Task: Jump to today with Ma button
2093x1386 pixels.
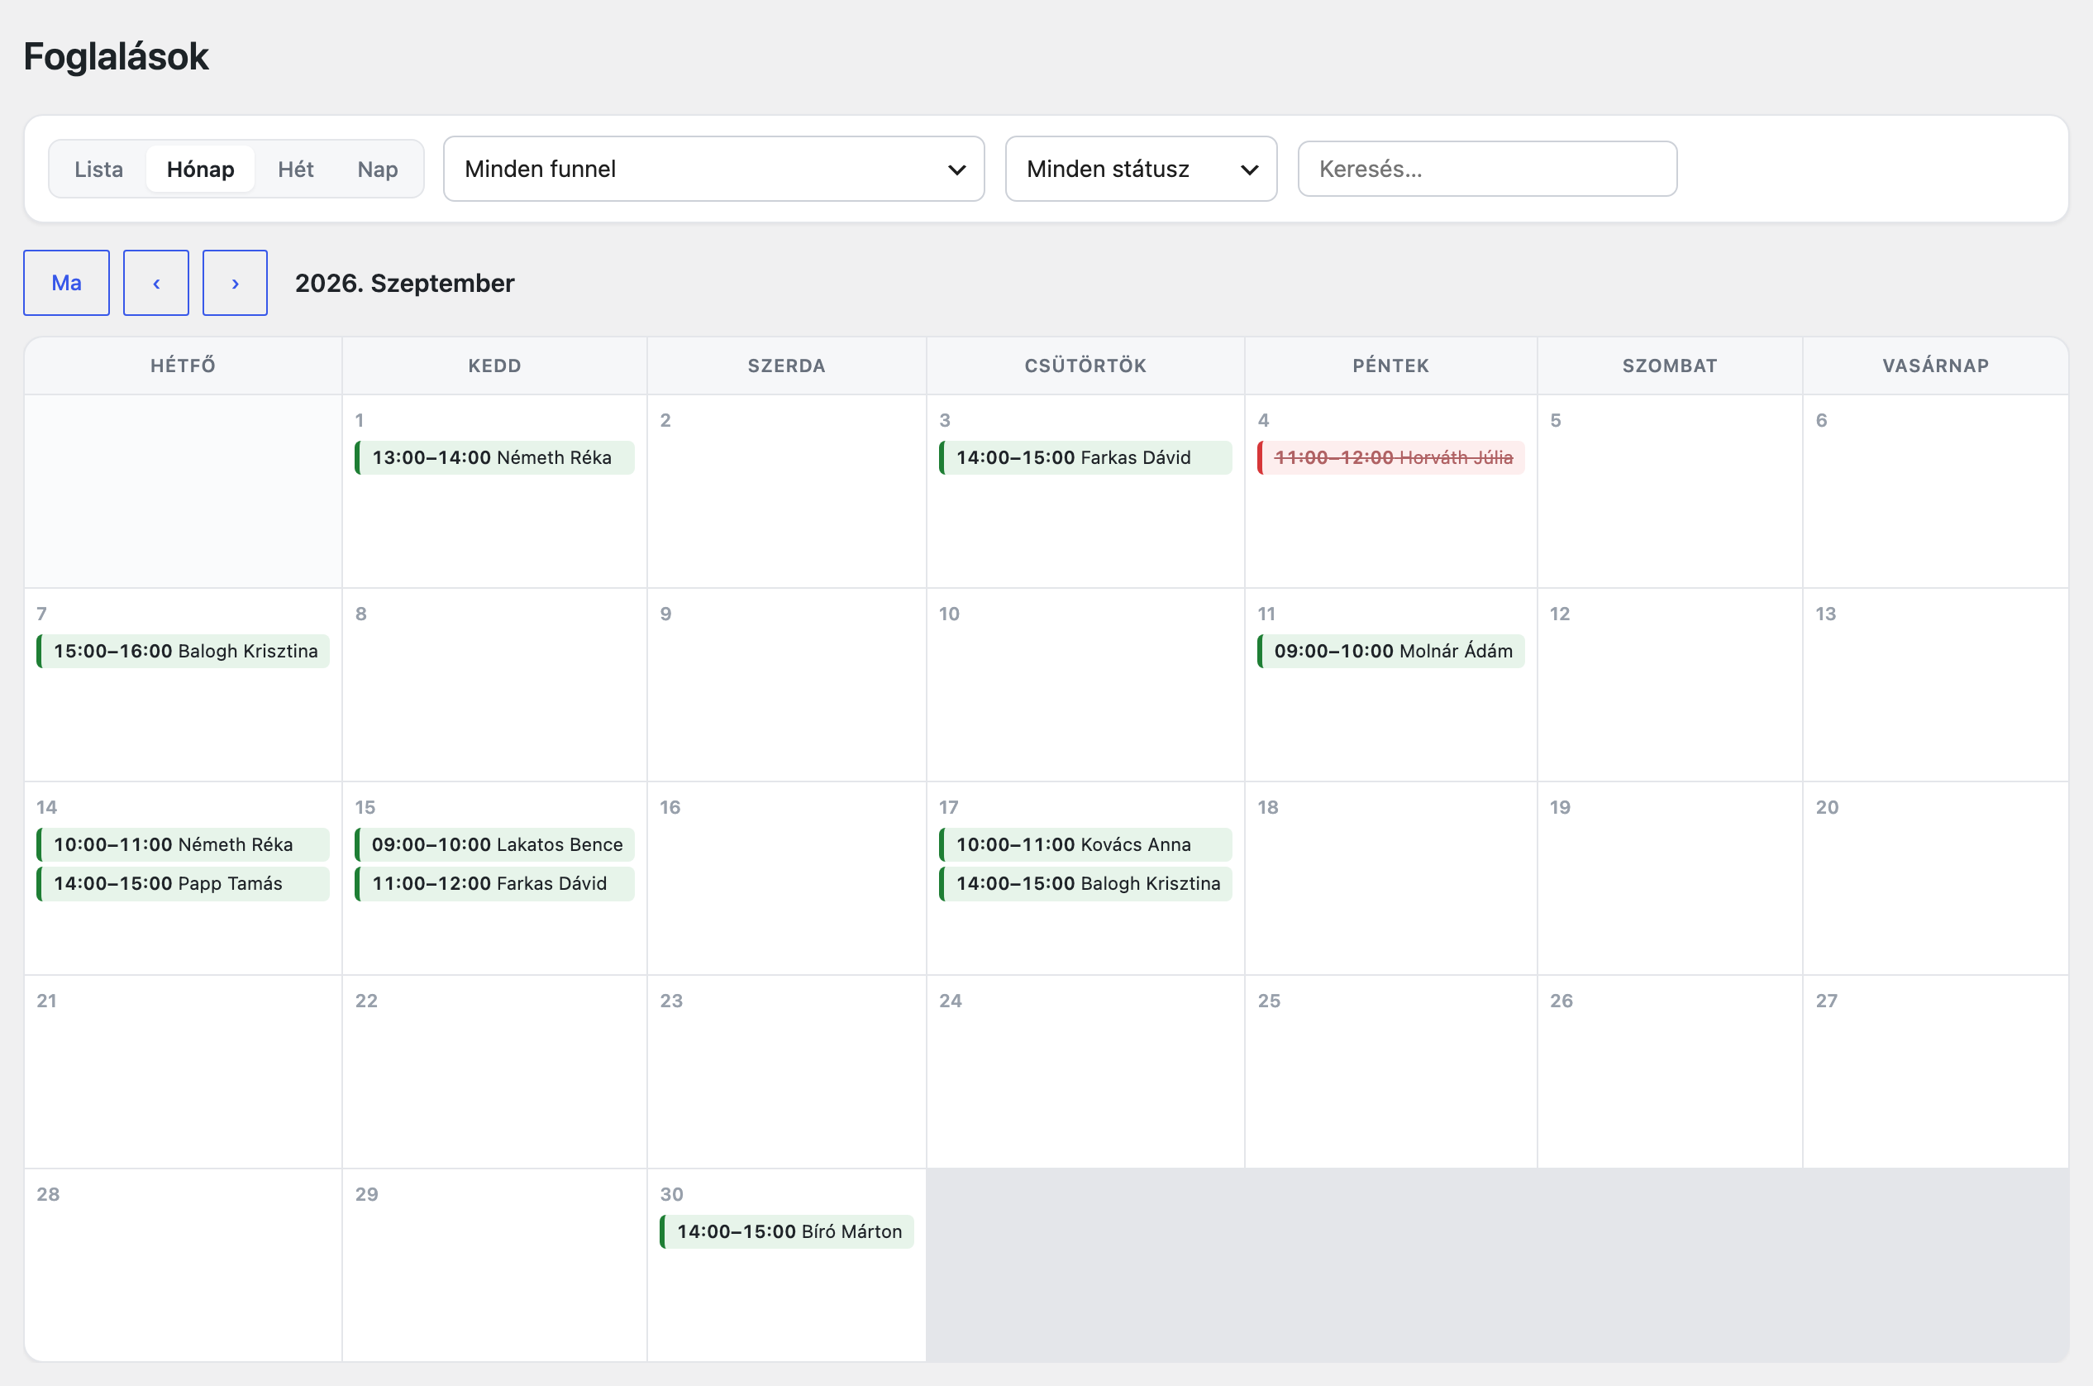Action: [x=66, y=283]
